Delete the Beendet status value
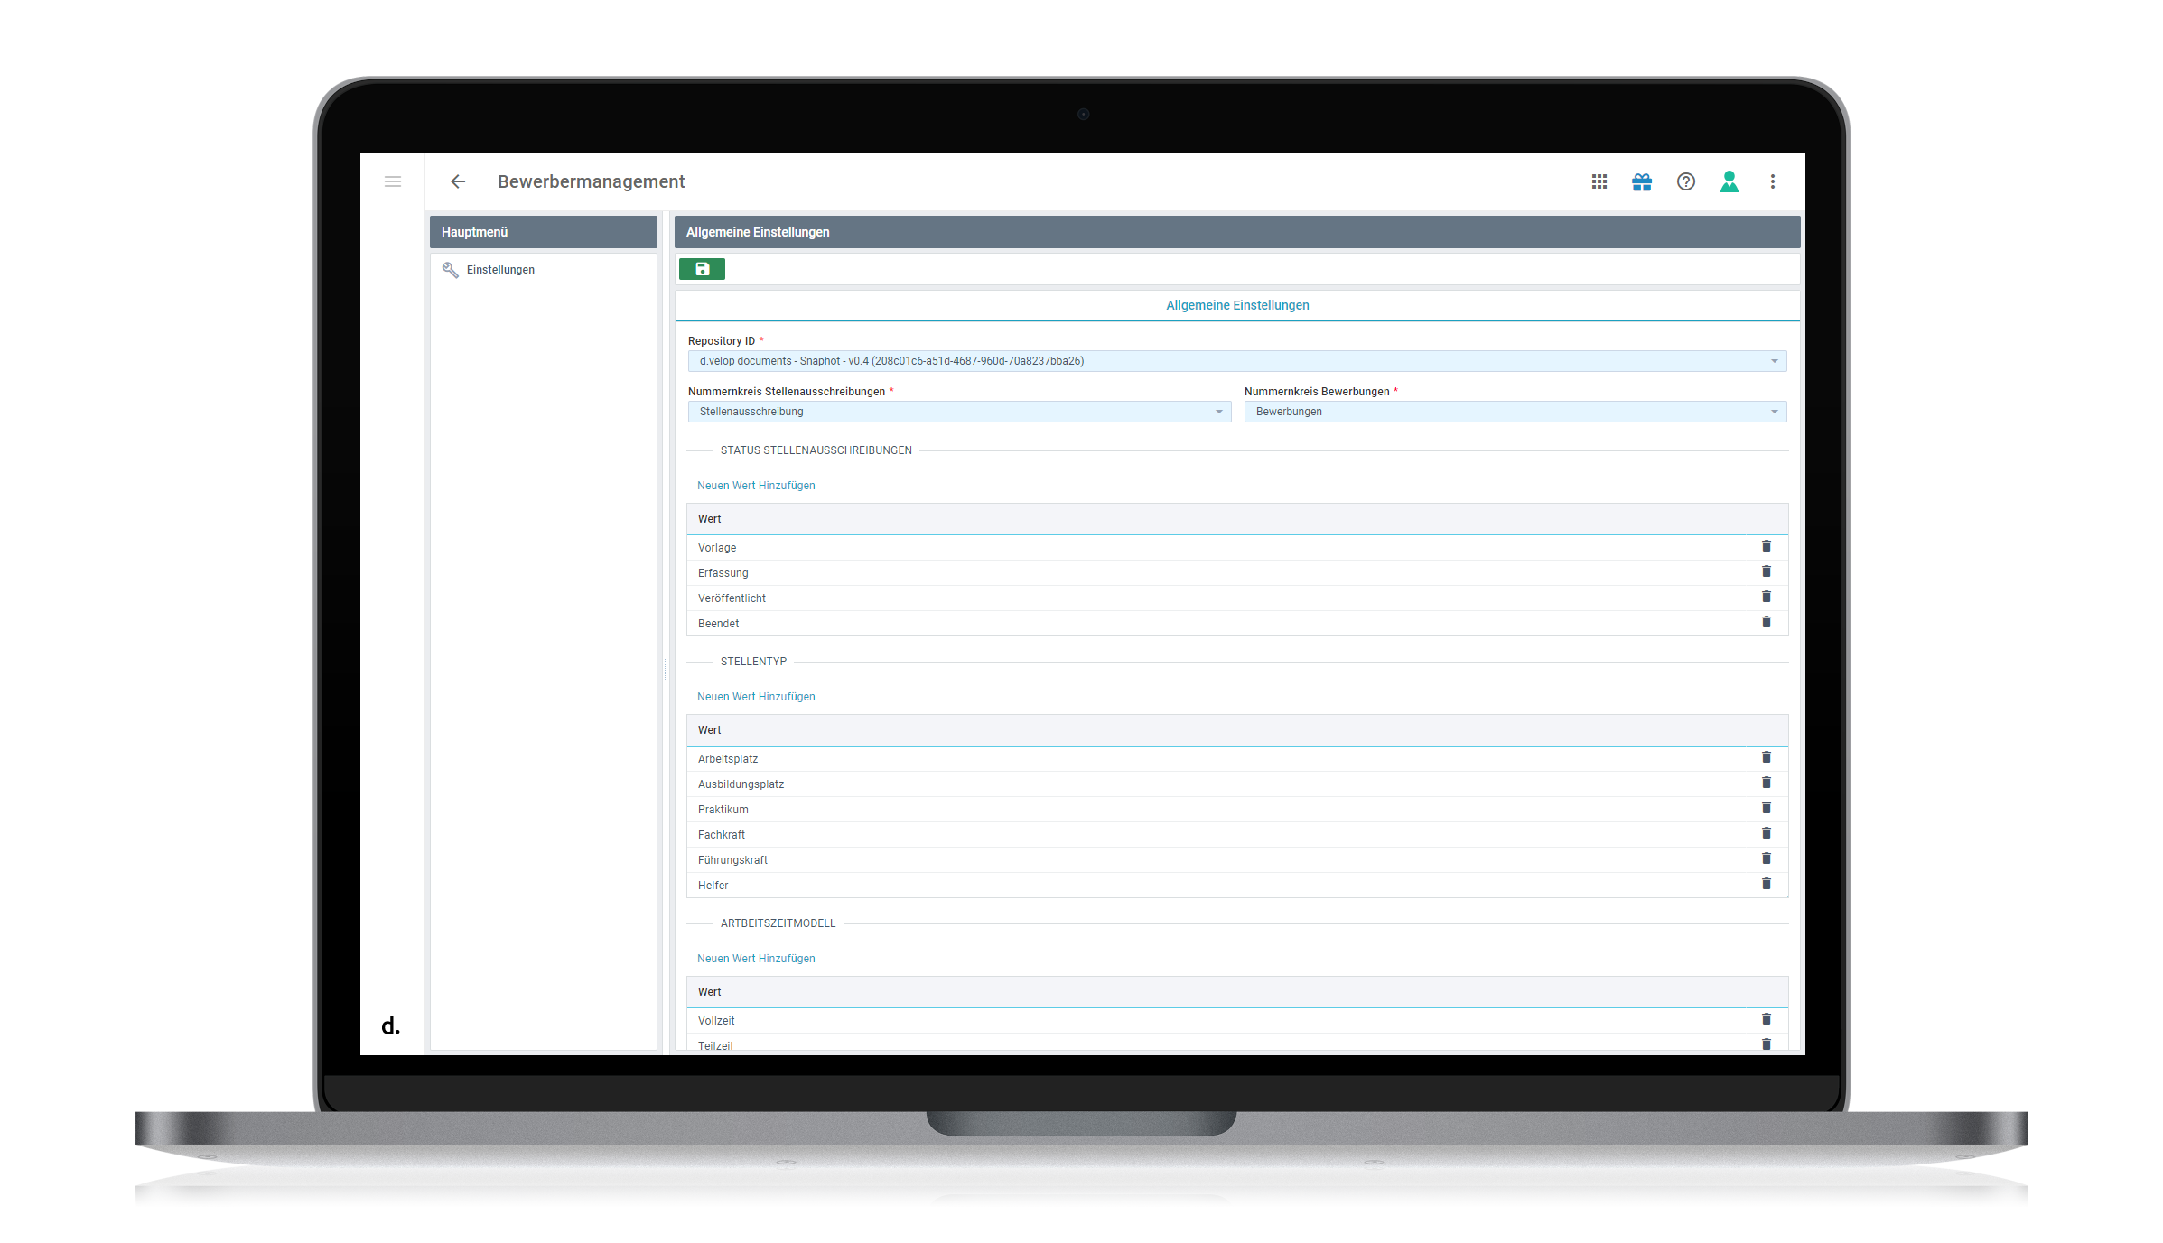Image resolution: width=2163 pixels, height=1243 pixels. [x=1766, y=622]
